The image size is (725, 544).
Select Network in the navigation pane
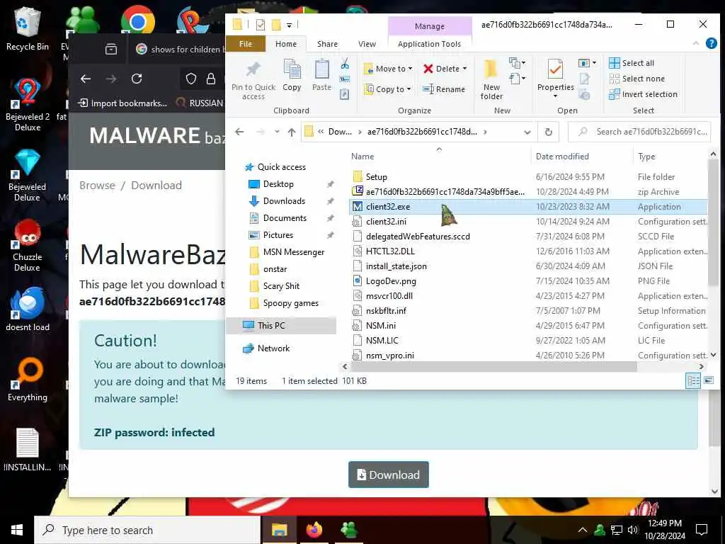point(273,348)
